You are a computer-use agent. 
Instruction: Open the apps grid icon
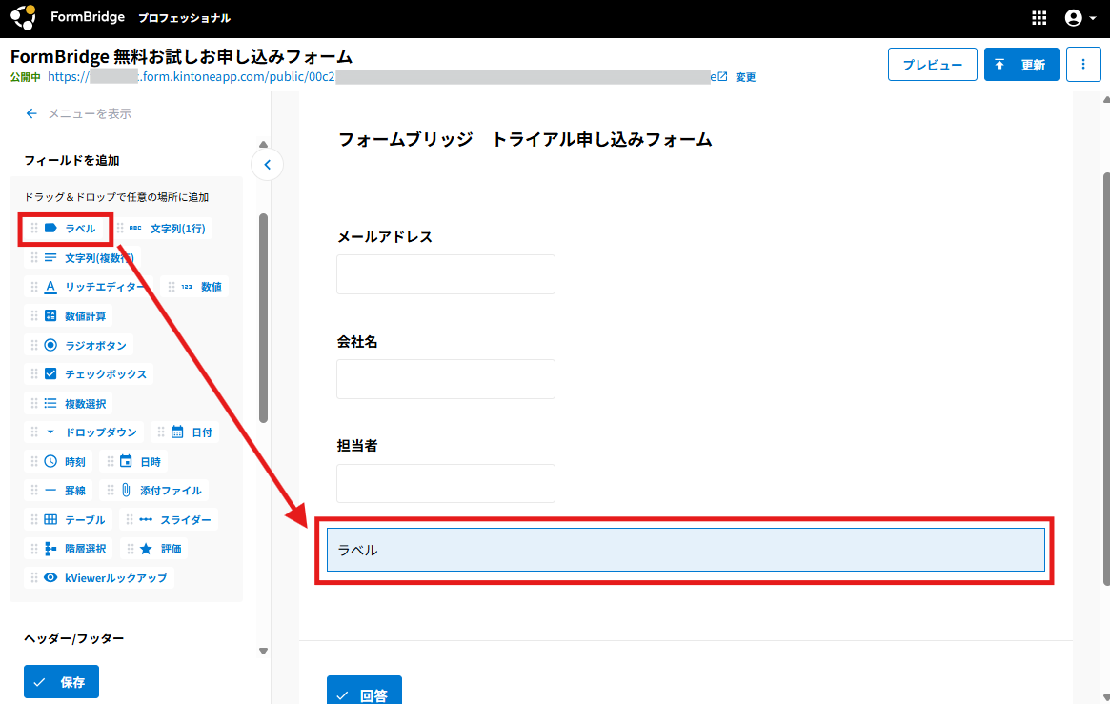click(1039, 18)
